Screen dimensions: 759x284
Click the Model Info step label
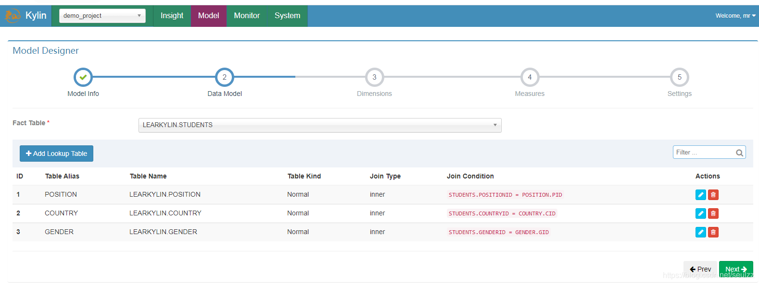click(83, 94)
